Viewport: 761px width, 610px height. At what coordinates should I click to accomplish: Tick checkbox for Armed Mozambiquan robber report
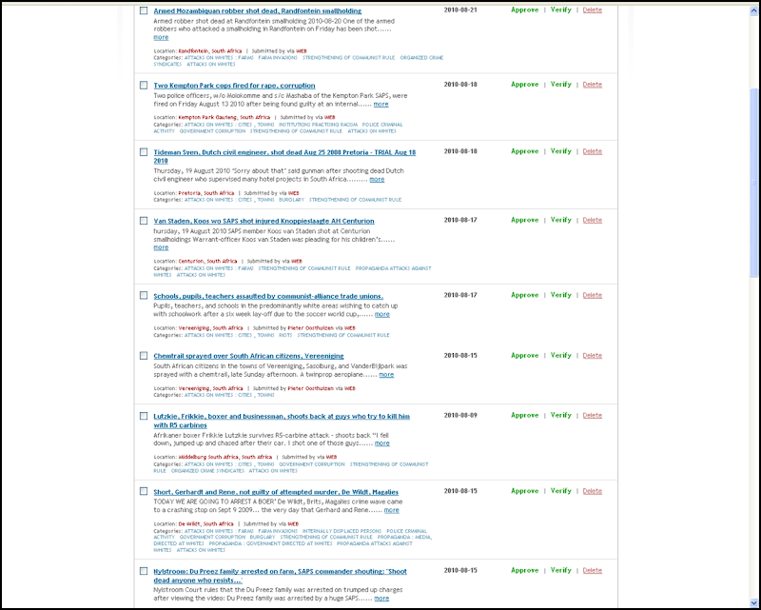coord(144,10)
